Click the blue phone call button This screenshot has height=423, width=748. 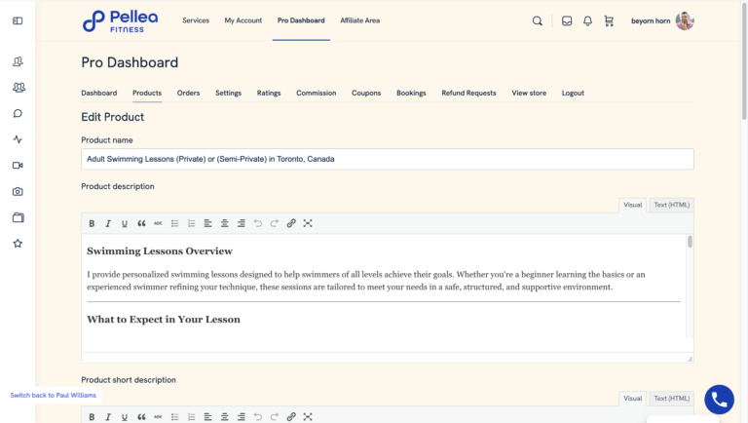coord(720,400)
